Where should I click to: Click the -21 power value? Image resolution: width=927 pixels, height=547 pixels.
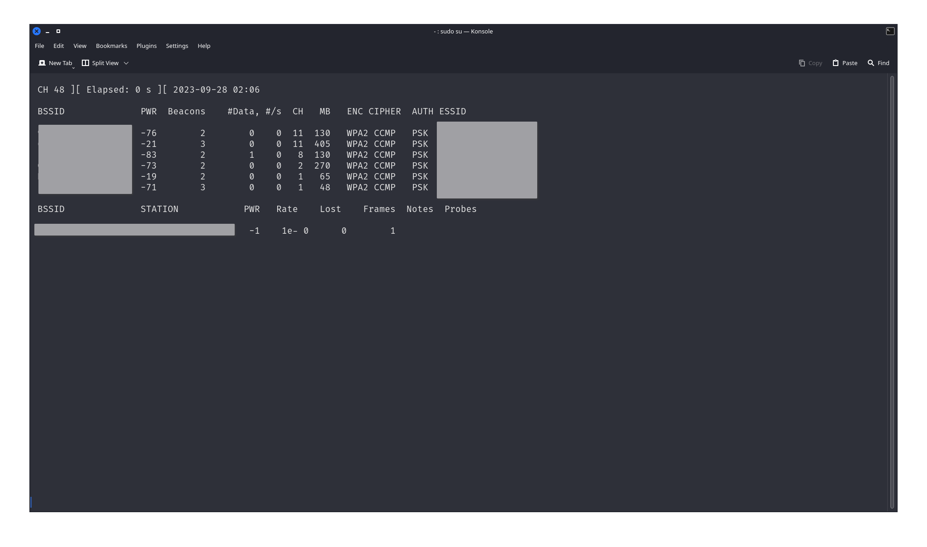[x=149, y=144]
